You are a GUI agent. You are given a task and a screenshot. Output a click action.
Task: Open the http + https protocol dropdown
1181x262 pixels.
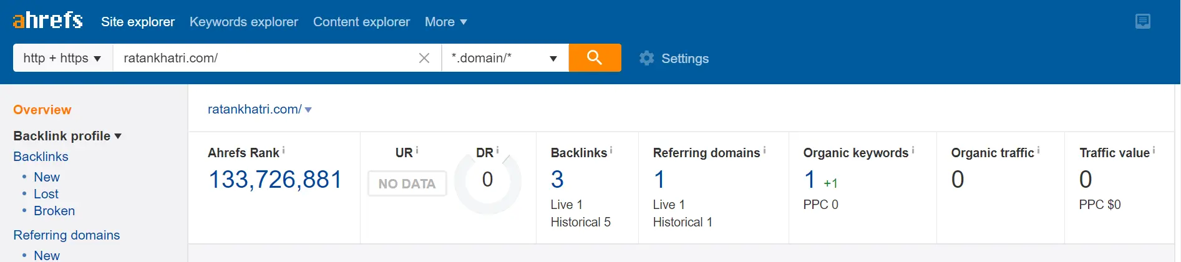62,58
